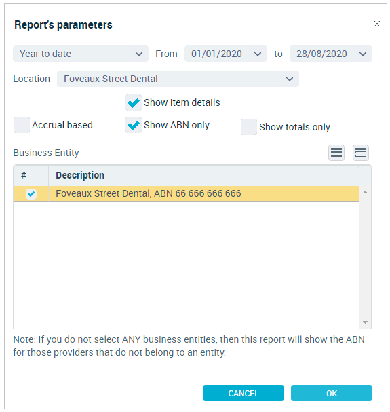Click the CANCEL button
390x412 pixels.
[x=243, y=393]
